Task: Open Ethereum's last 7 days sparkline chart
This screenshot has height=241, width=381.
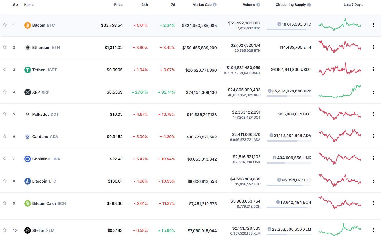Action: pos(340,47)
